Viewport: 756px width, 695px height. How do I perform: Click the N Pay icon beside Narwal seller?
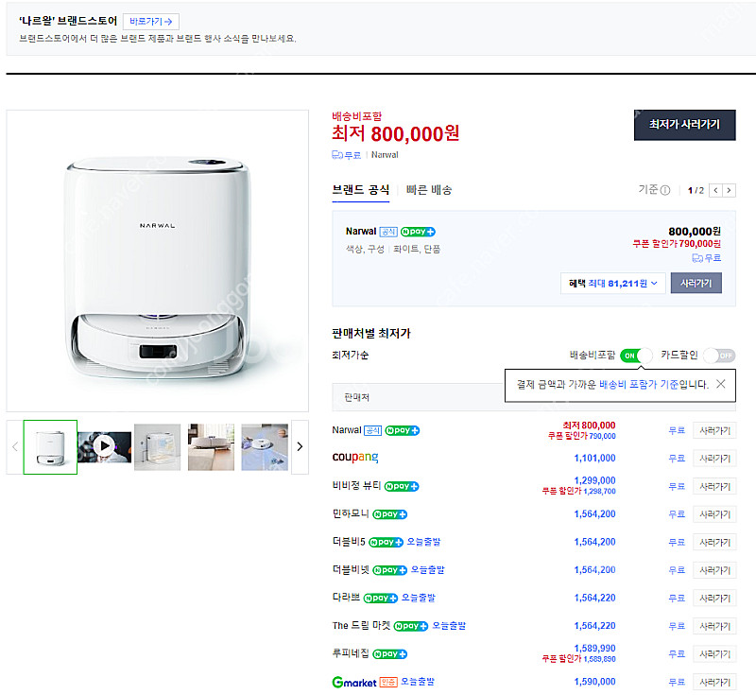click(x=404, y=430)
